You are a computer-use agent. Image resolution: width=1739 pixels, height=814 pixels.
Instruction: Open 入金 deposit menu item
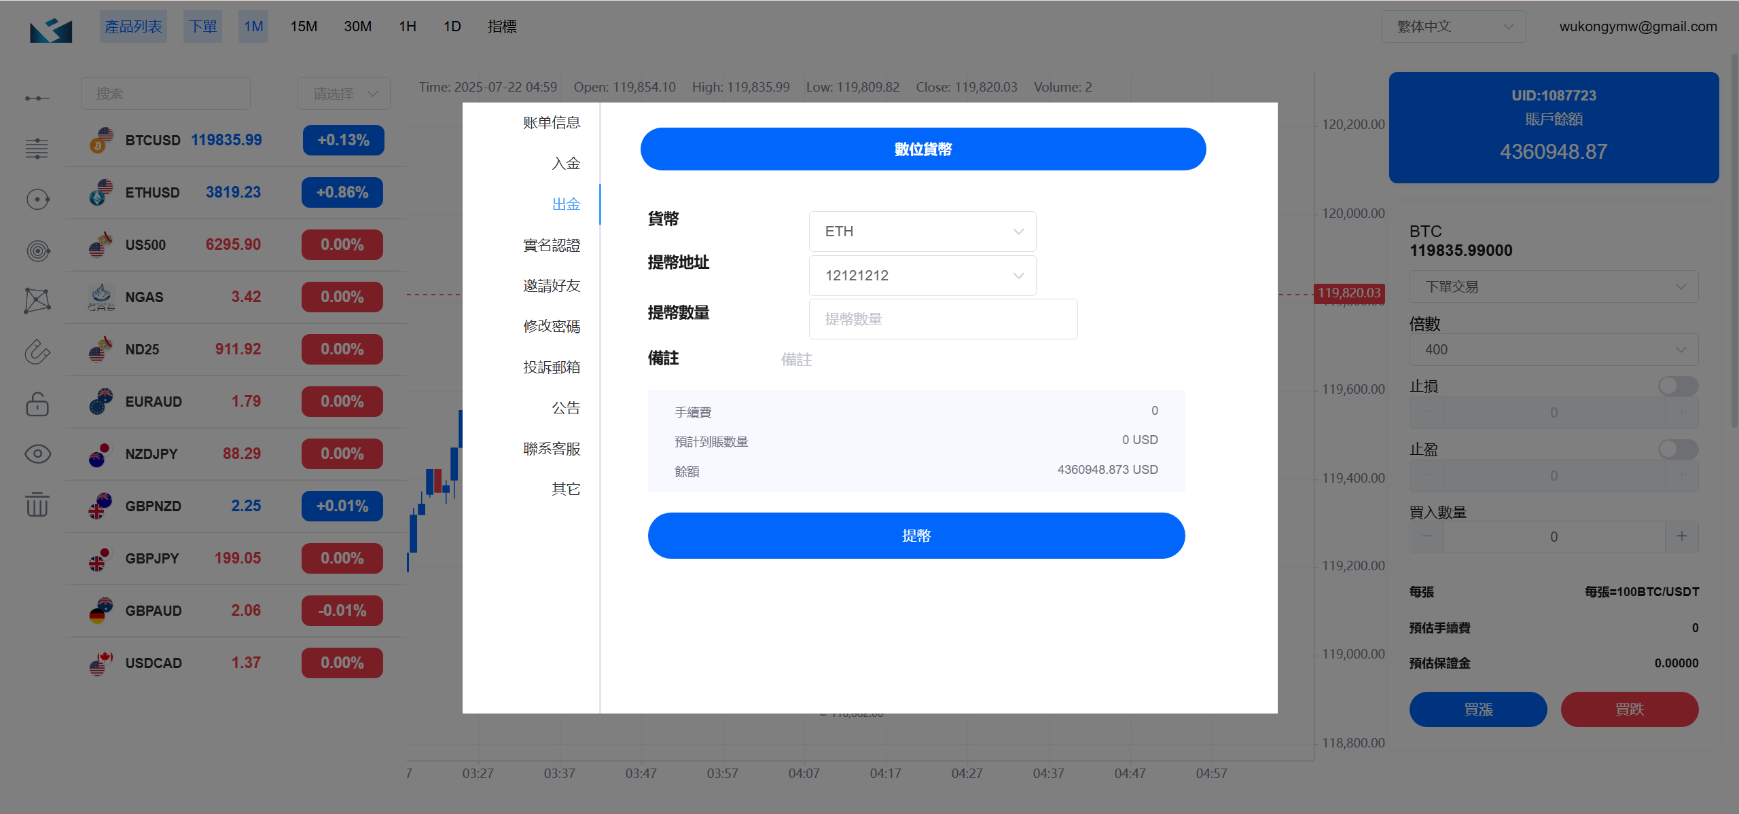[565, 163]
